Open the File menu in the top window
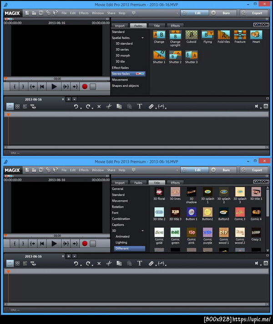Screen dimensions: 273x324 coord(64,13)
